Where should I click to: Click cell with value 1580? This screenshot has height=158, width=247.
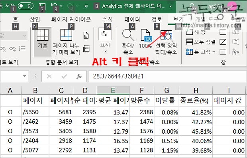[85, 131]
